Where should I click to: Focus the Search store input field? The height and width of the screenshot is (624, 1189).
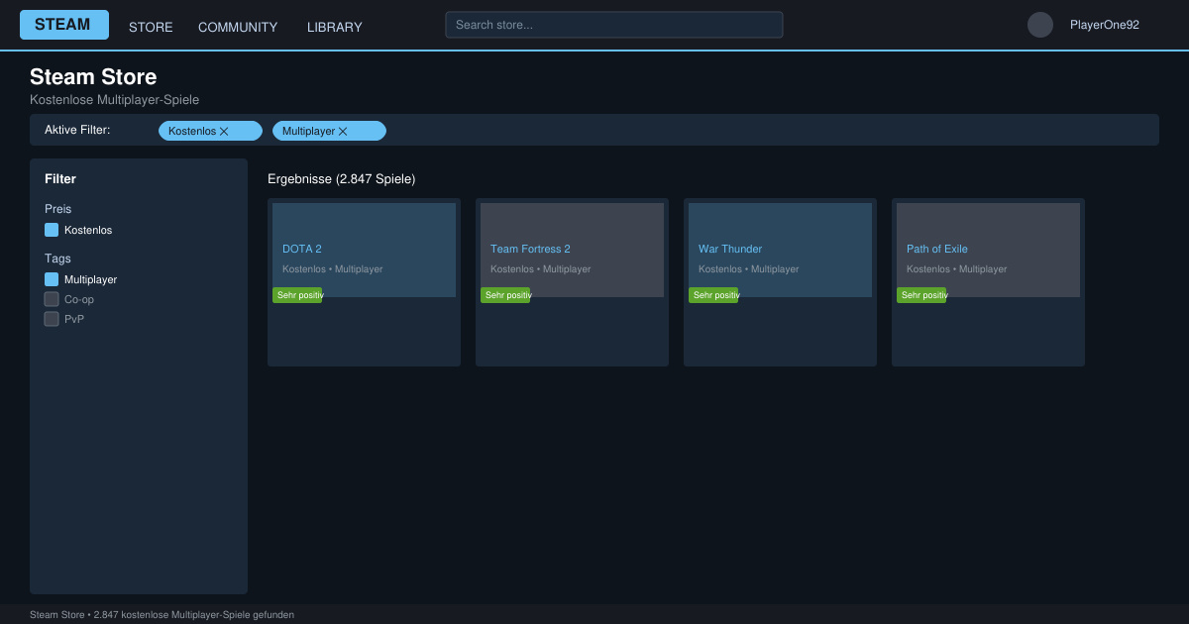[614, 25]
